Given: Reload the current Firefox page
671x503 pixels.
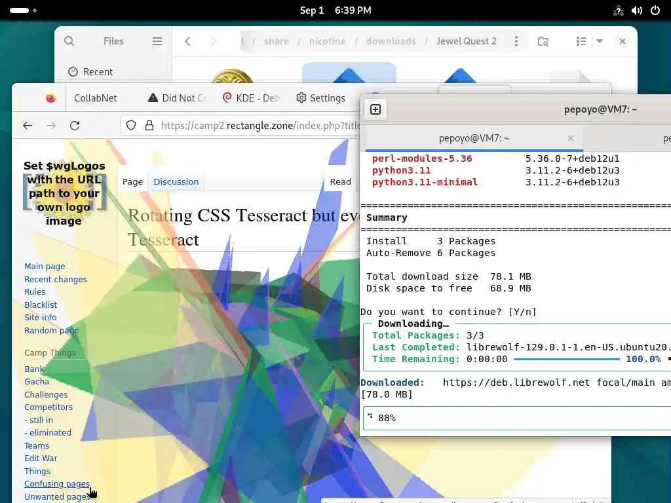Looking at the screenshot, I should pyautogui.click(x=75, y=125).
